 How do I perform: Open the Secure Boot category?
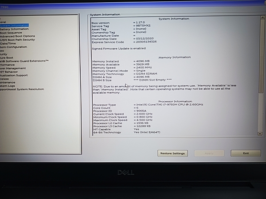7,57
